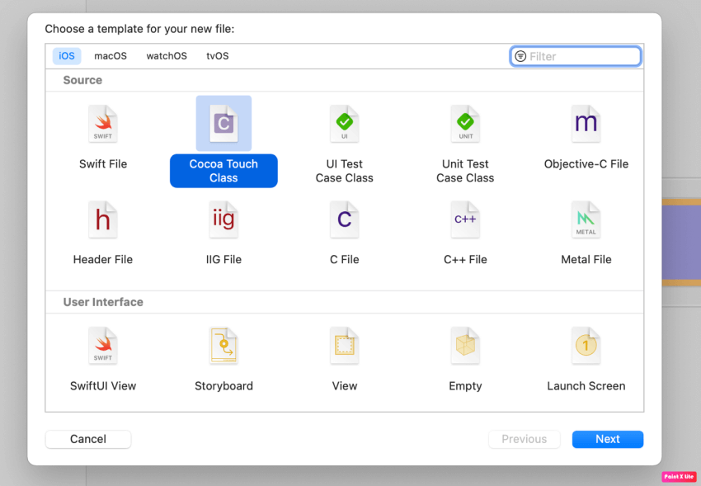The width and height of the screenshot is (701, 486).
Task: Select the UI Test Case Class icon
Action: point(344,124)
